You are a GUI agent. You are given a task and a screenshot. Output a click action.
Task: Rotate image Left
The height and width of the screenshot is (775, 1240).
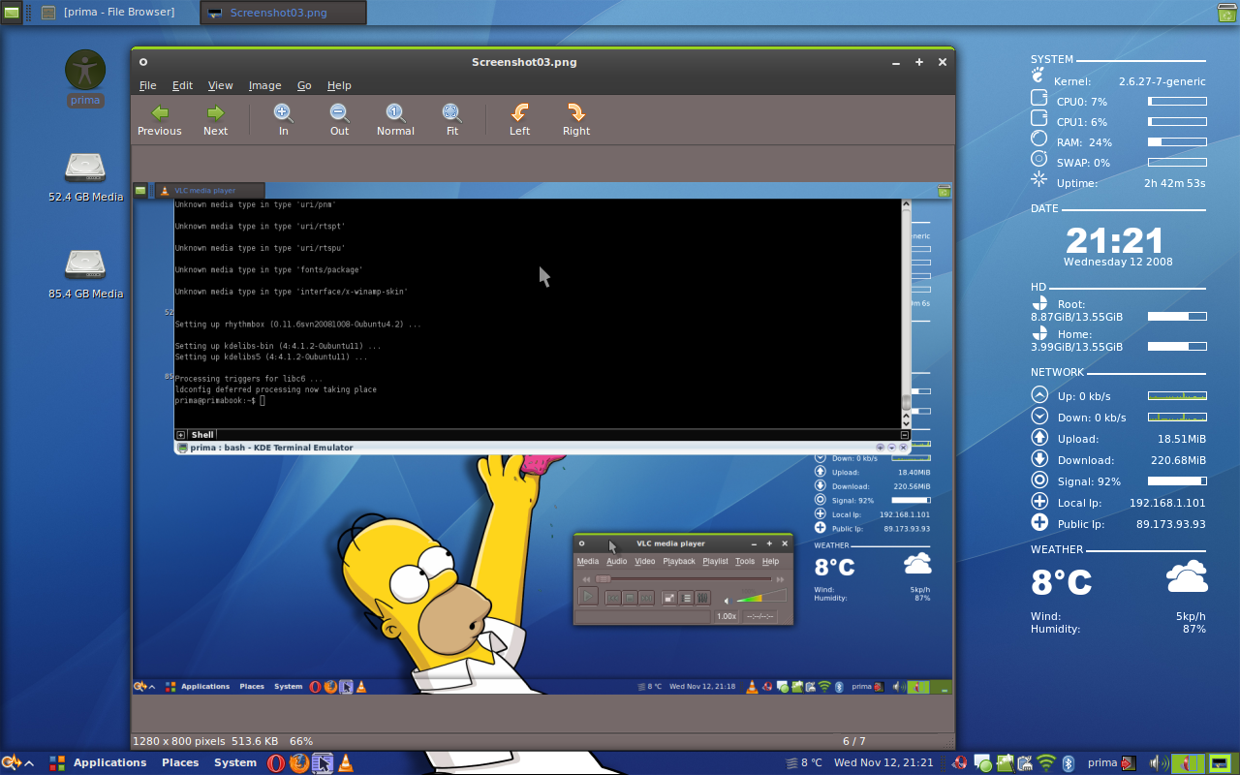[519, 120]
